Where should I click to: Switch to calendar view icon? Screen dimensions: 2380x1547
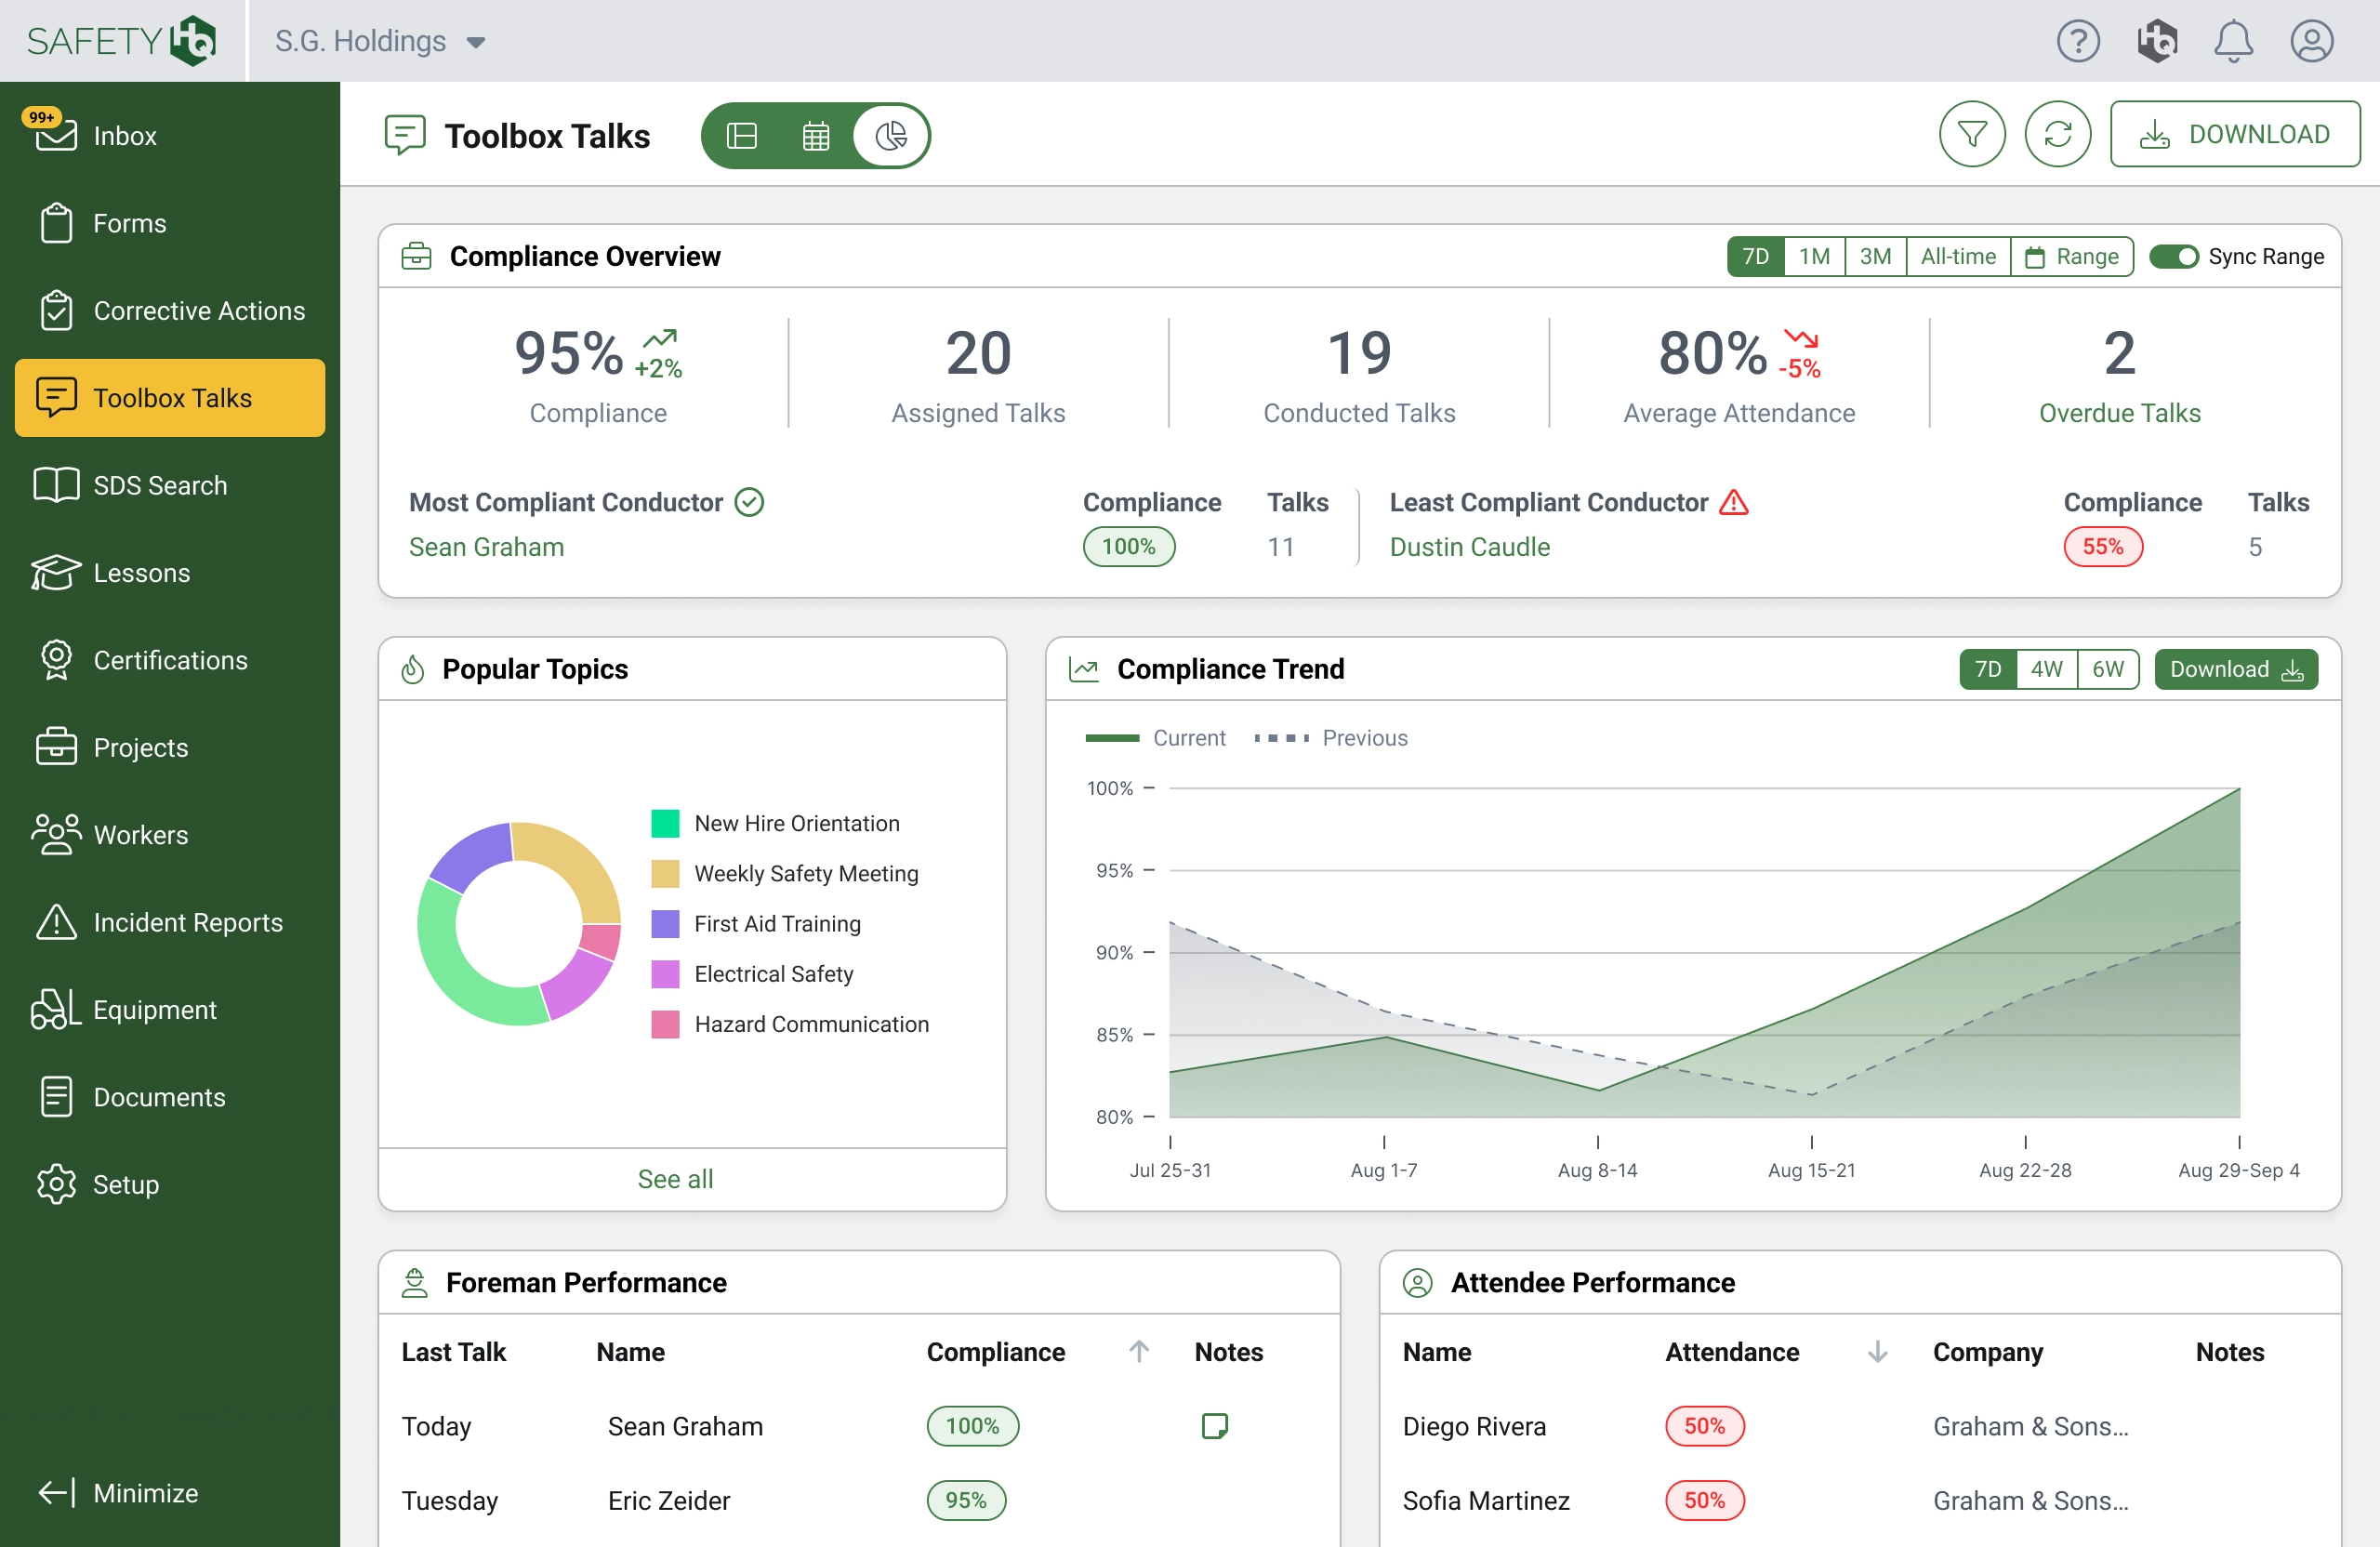click(x=816, y=135)
